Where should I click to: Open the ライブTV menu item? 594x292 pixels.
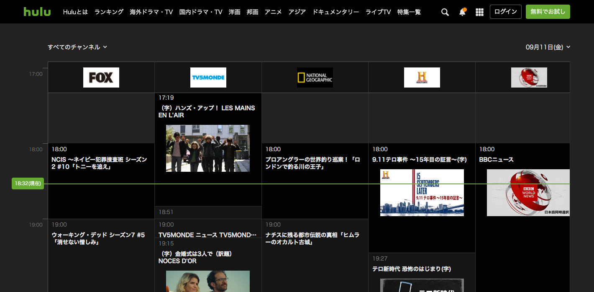pyautogui.click(x=378, y=12)
